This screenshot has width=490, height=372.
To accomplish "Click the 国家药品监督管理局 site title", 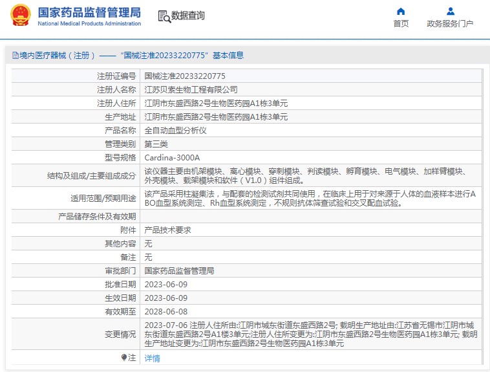I will pyautogui.click(x=89, y=12).
